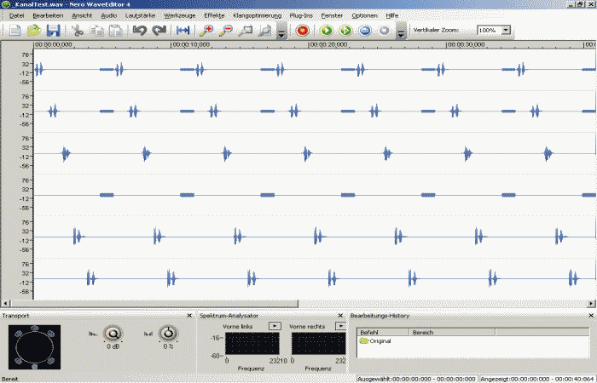Open the Vertikaler Zoom dropdown
The width and height of the screenshot is (597, 383).
(x=506, y=30)
